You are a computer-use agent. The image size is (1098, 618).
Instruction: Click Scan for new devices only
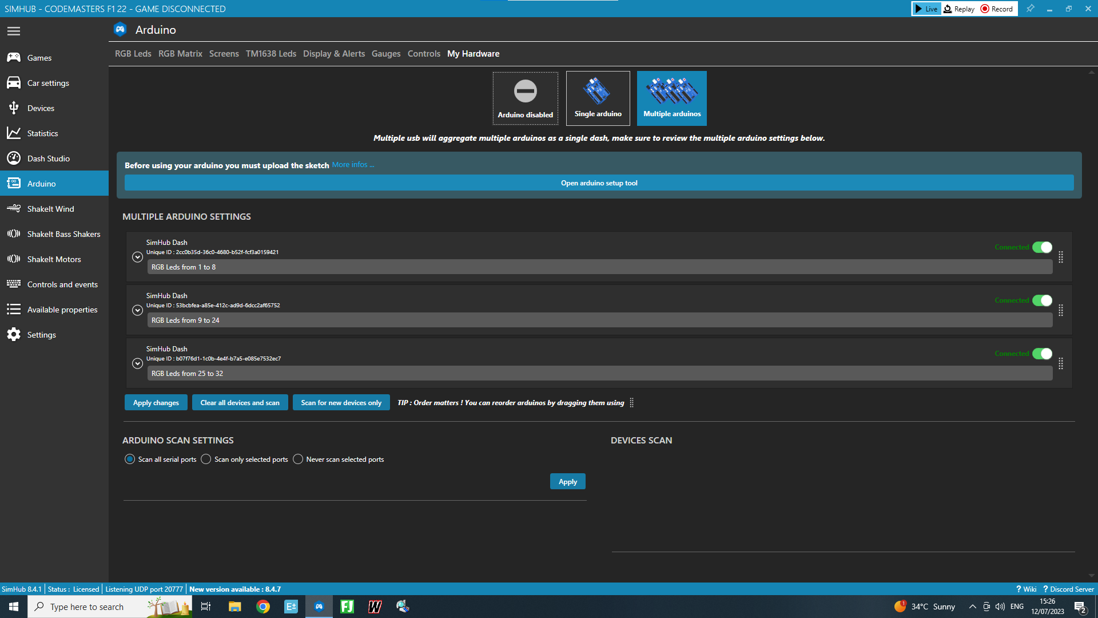point(341,402)
